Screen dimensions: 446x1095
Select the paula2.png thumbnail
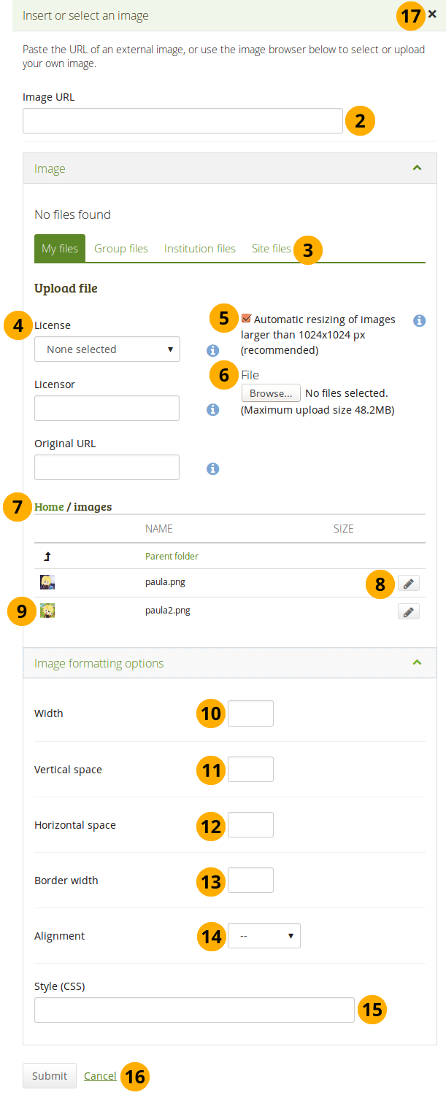pyautogui.click(x=47, y=611)
